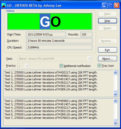Image resolution: width=121 pixels, height=129 pixels.
Task: Click the disabled Sensors... button
Action: (x=107, y=41)
